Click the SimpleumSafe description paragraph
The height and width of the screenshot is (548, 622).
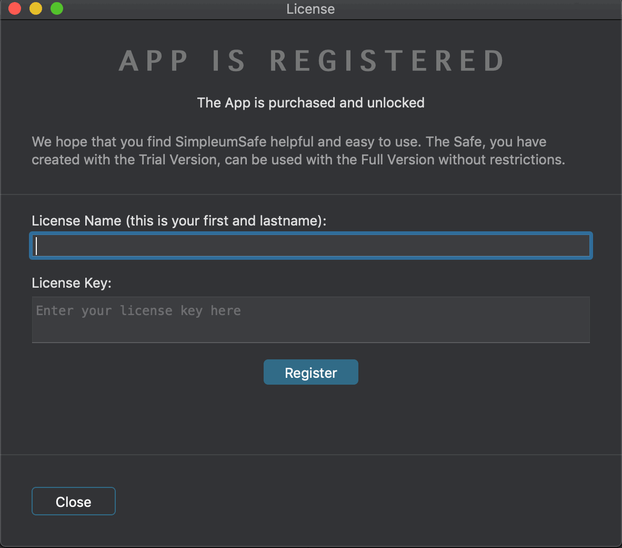coord(298,151)
